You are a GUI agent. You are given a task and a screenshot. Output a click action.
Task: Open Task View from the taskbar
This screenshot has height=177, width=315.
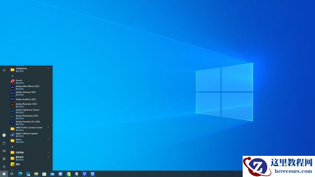(12, 174)
